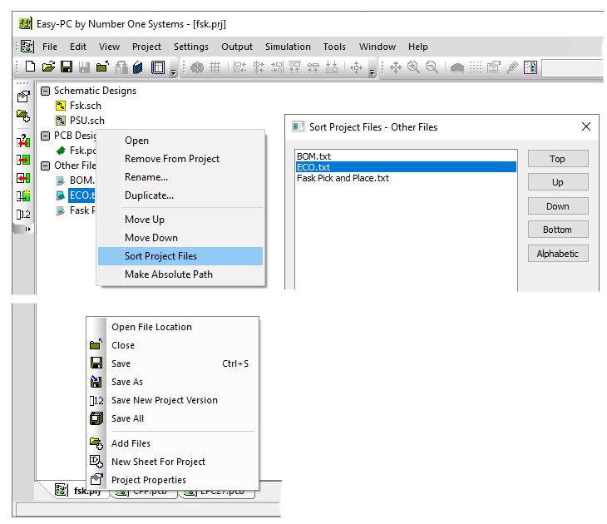Choose Duplicate... from the context menu
The height and width of the screenshot is (524, 607).
[180, 195]
